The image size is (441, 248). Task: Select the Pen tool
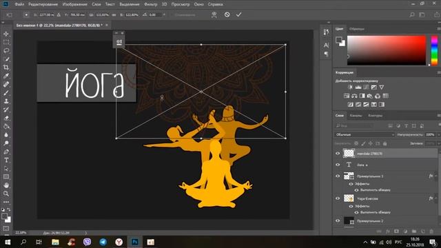6,152
